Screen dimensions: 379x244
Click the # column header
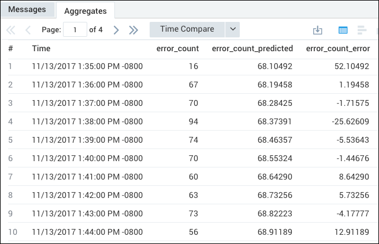point(10,48)
